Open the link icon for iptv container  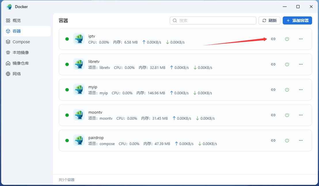(273, 39)
